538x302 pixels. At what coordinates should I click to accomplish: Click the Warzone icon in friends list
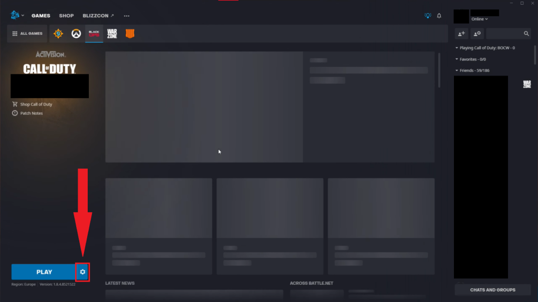point(526,84)
